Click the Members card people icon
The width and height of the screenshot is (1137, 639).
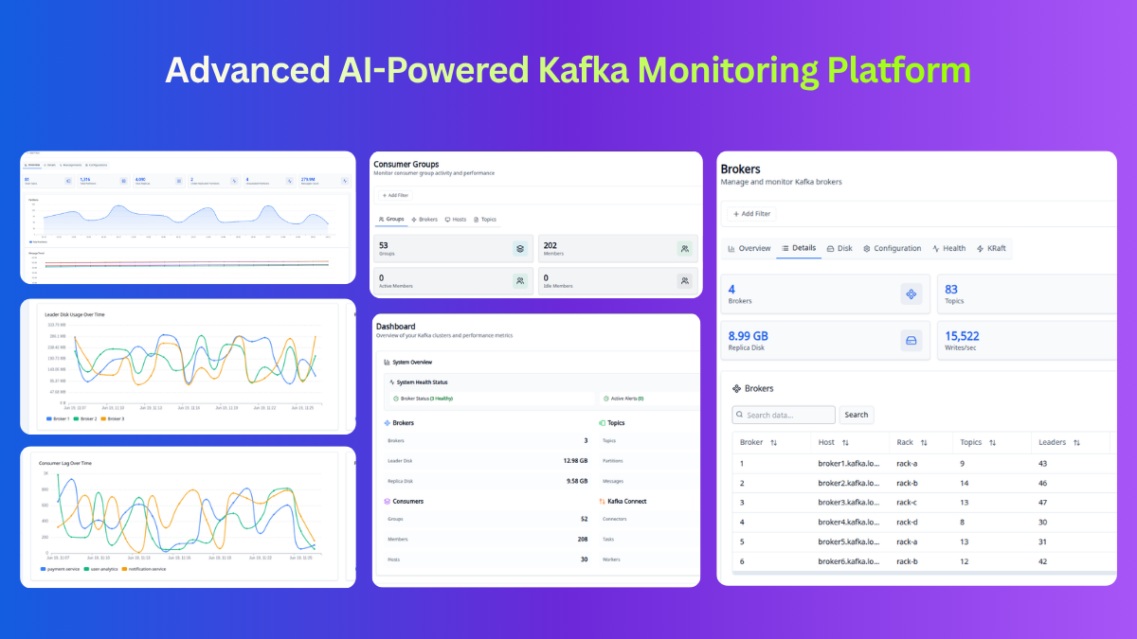[685, 249]
